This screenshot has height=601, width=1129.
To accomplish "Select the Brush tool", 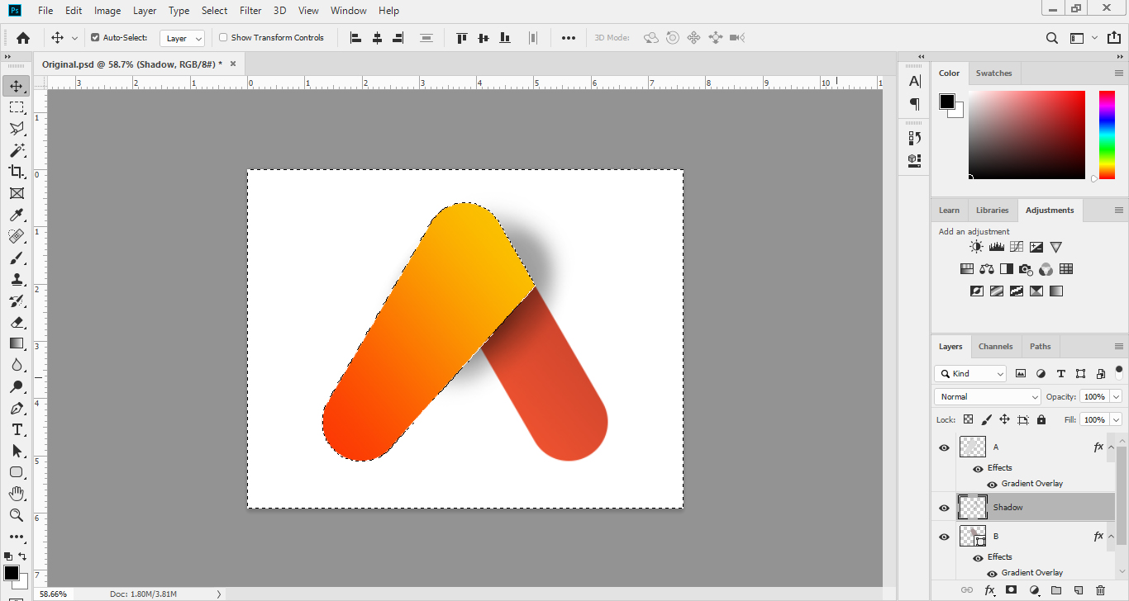I will [x=17, y=258].
